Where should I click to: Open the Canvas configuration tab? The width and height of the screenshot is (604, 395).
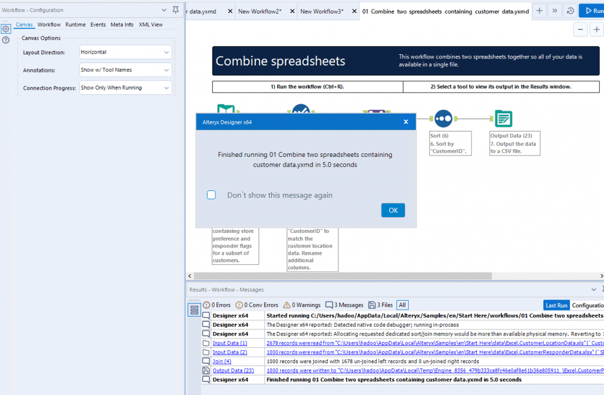pyautogui.click(x=24, y=24)
